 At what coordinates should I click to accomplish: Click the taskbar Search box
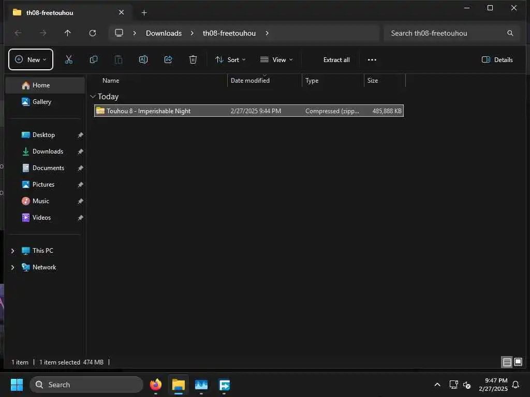click(x=86, y=385)
